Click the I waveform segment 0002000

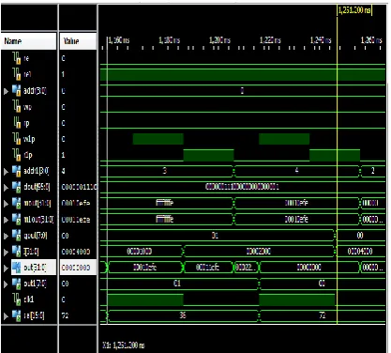pyautogui.click(x=259, y=252)
